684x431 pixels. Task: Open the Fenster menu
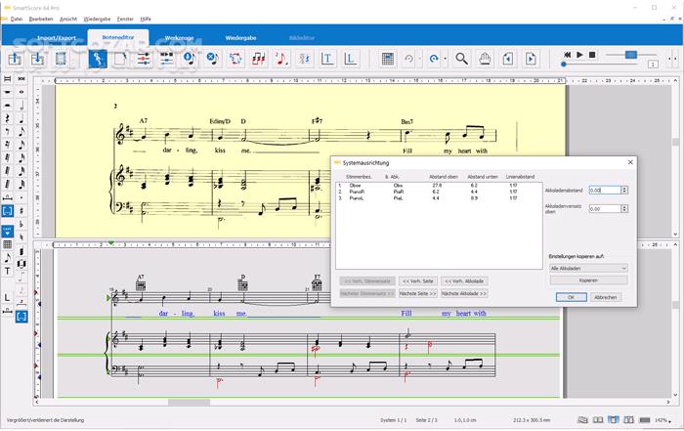tap(125, 20)
